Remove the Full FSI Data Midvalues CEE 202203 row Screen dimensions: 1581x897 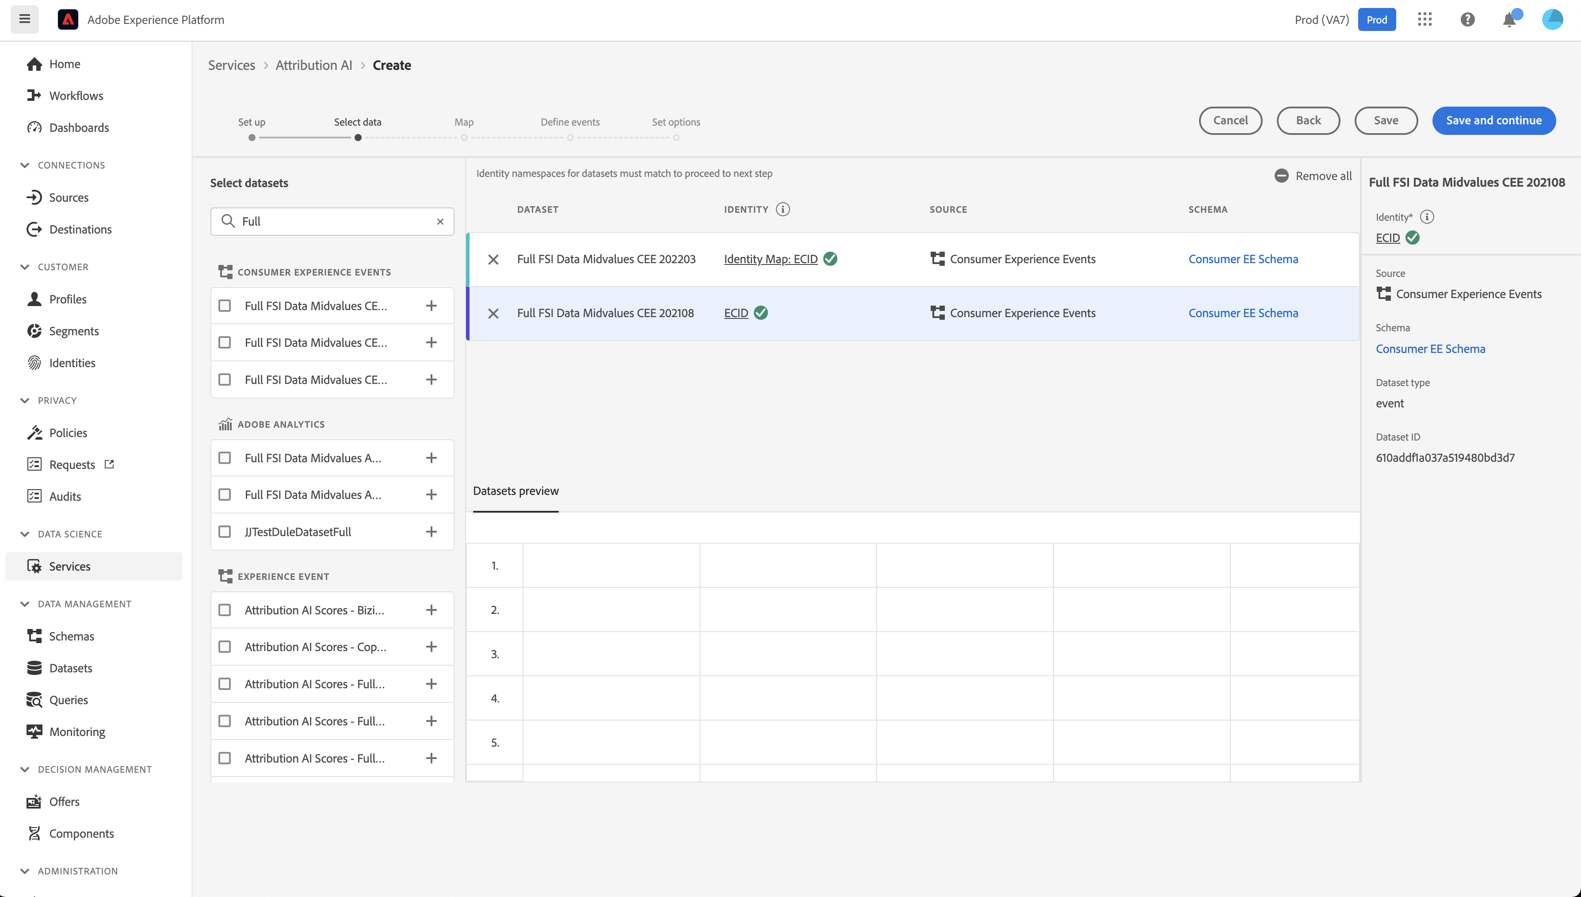tap(493, 259)
